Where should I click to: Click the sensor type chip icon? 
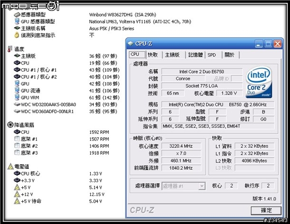pyautogui.click(x=17, y=15)
